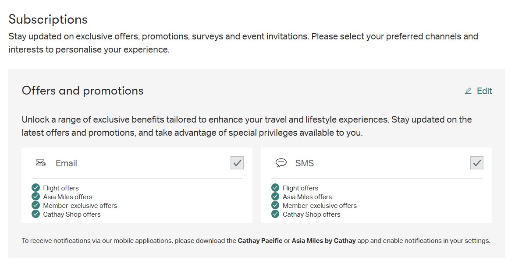Screen dimensions: 515x267
Task: Toggle the SMS channel checkbox
Action: coord(477,163)
